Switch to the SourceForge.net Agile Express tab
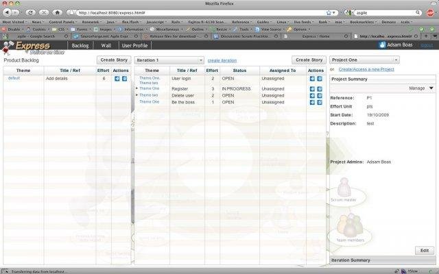The width and height of the screenshot is (439, 274). 105,36
